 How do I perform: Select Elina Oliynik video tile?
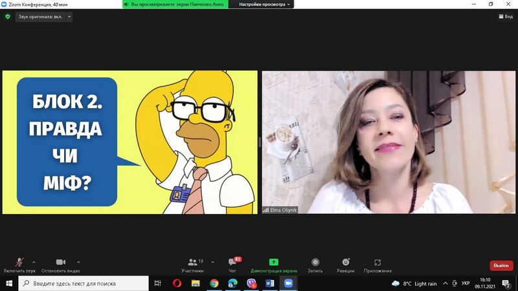click(x=388, y=142)
